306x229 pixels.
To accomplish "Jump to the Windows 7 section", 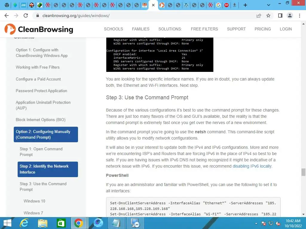I will point(33,213).
